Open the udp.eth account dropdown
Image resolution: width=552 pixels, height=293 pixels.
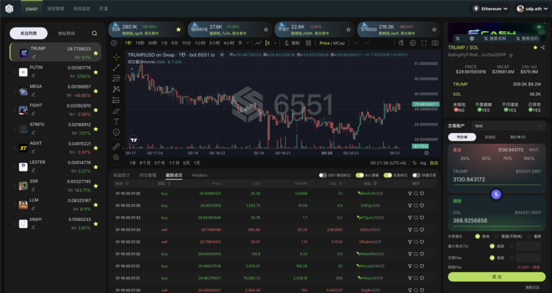coord(532,9)
